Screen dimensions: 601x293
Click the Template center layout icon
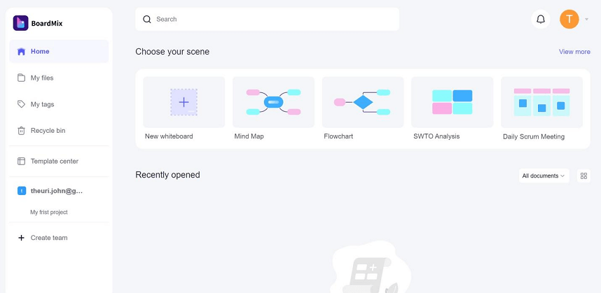click(x=22, y=161)
